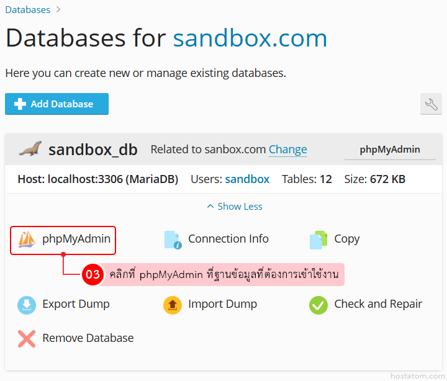Click the Change related site link

pyautogui.click(x=287, y=150)
